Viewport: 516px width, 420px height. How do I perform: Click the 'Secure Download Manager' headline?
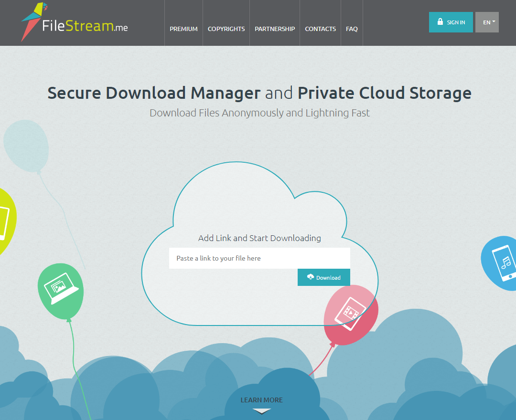click(x=154, y=93)
